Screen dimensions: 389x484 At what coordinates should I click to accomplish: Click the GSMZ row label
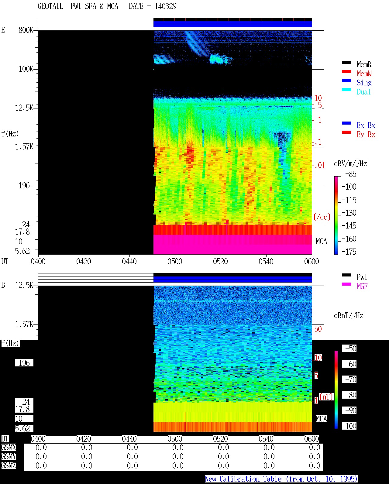click(x=9, y=465)
